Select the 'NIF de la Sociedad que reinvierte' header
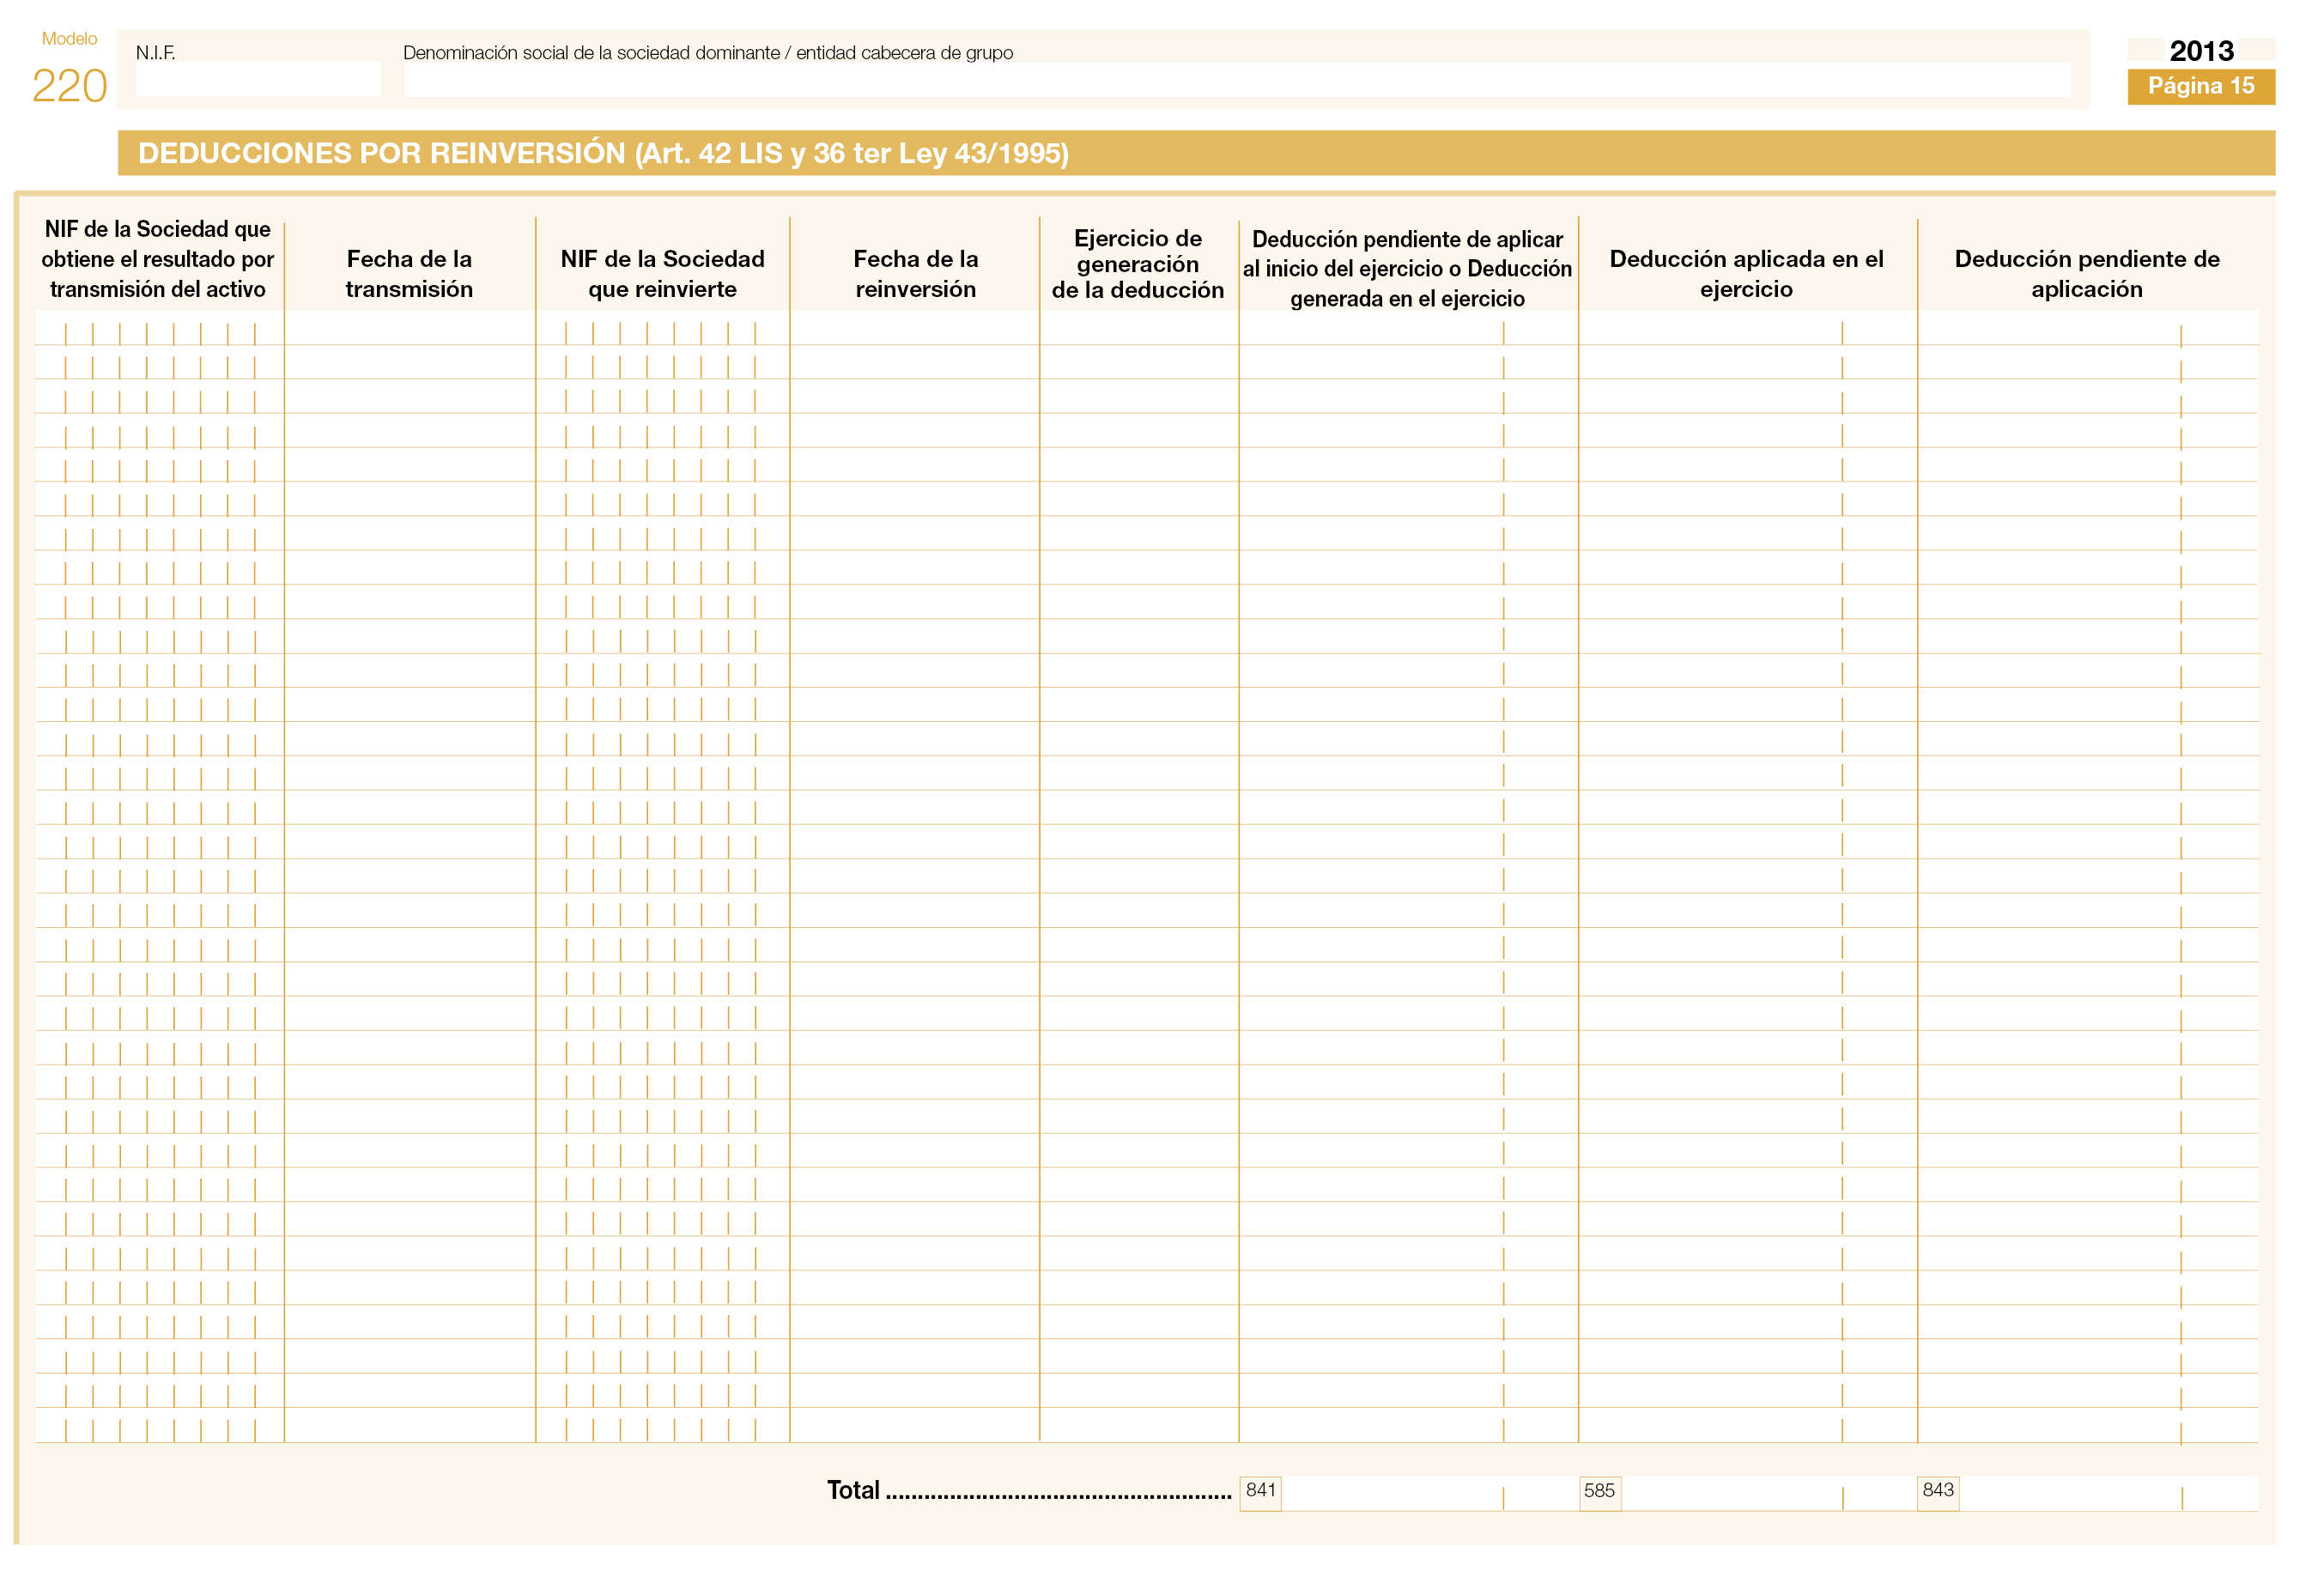 pyautogui.click(x=662, y=274)
